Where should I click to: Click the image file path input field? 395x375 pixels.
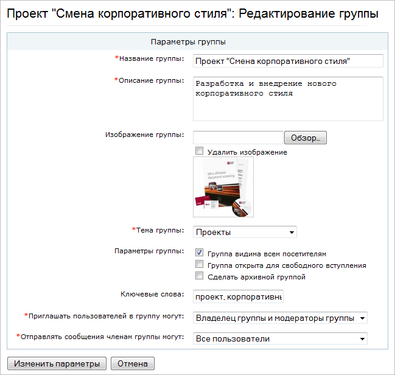[238, 138]
